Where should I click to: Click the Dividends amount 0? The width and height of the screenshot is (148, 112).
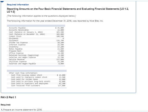pyautogui.click(x=63, y=38)
